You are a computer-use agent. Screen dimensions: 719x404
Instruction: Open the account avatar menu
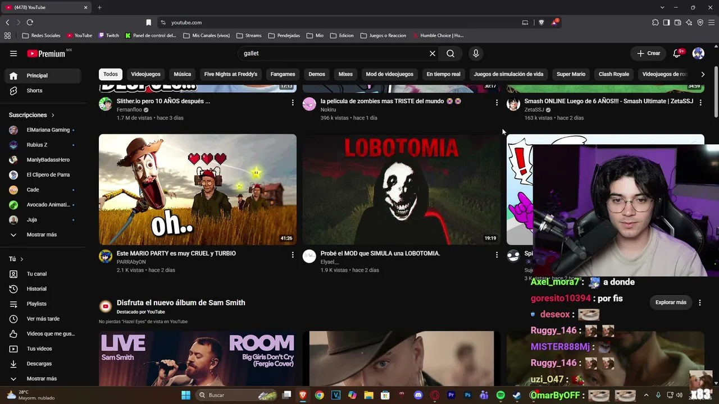698,53
